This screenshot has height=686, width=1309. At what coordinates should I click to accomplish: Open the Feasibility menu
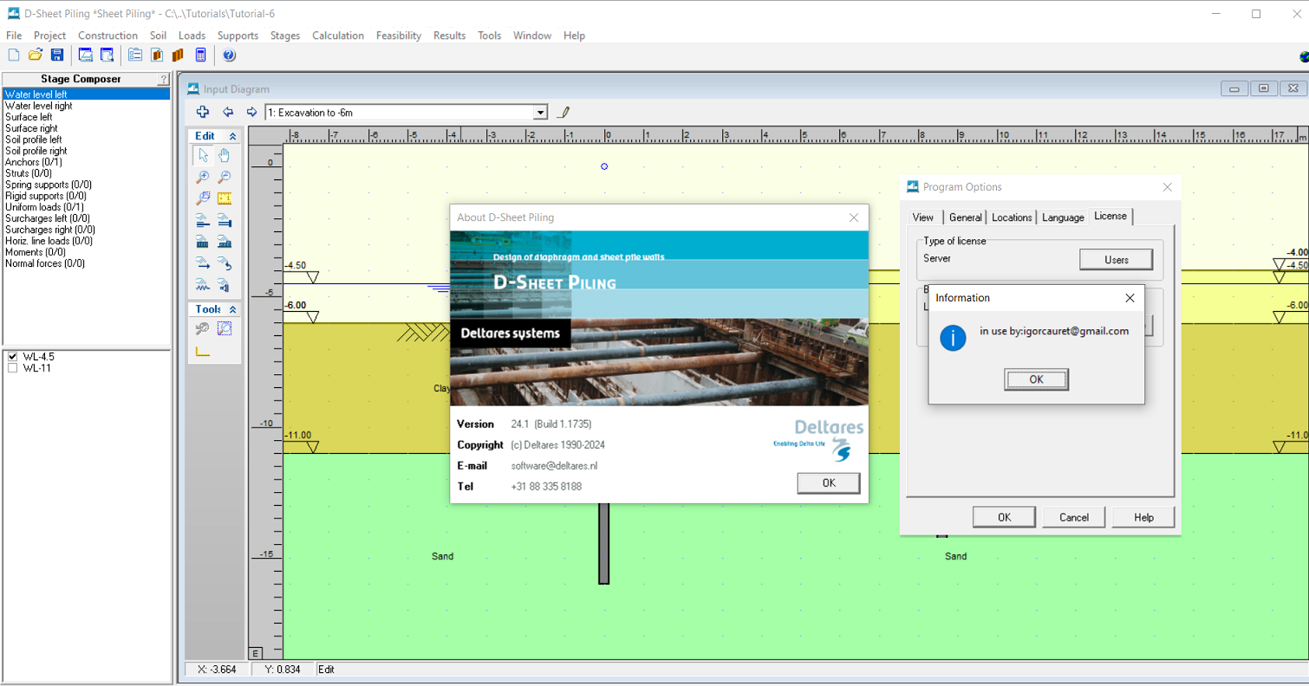399,36
